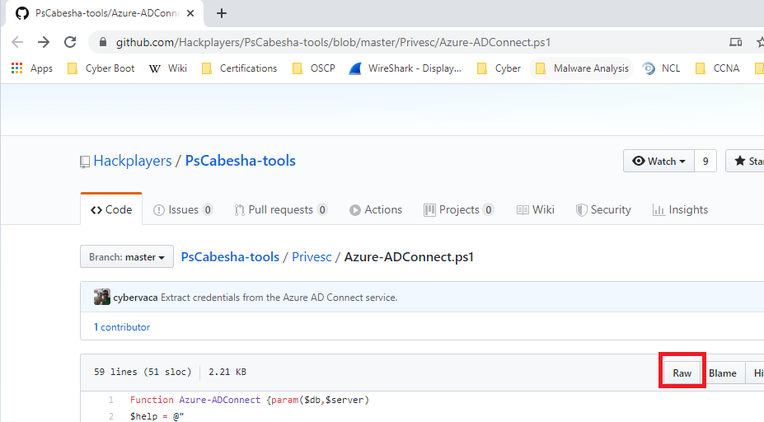Viewport: 764px width, 422px height.
Task: Click the repository book icon beside Hackplayers
Action: click(85, 162)
